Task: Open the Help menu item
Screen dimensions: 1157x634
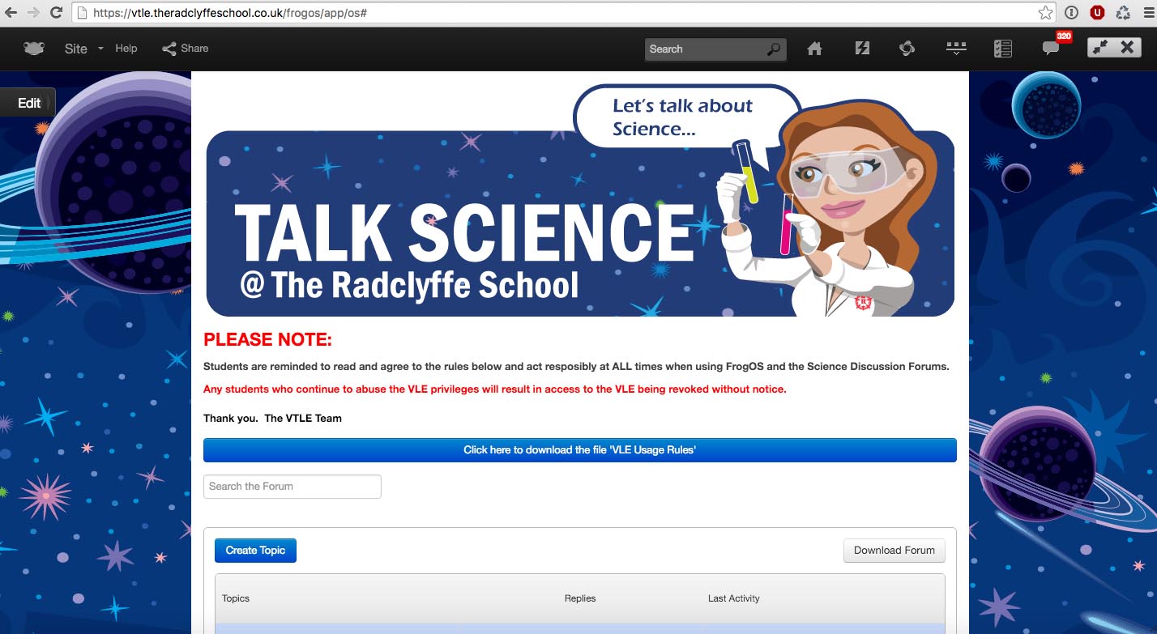Action: 126,49
